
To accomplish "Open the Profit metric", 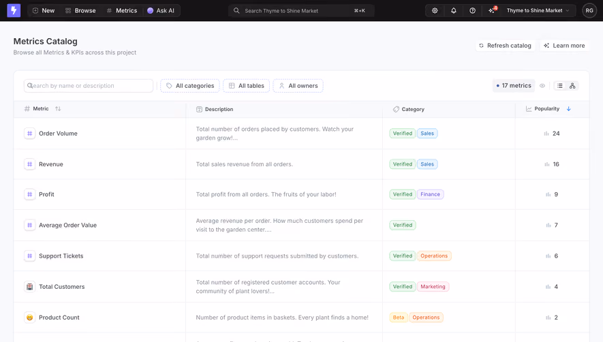I will 46,194.
